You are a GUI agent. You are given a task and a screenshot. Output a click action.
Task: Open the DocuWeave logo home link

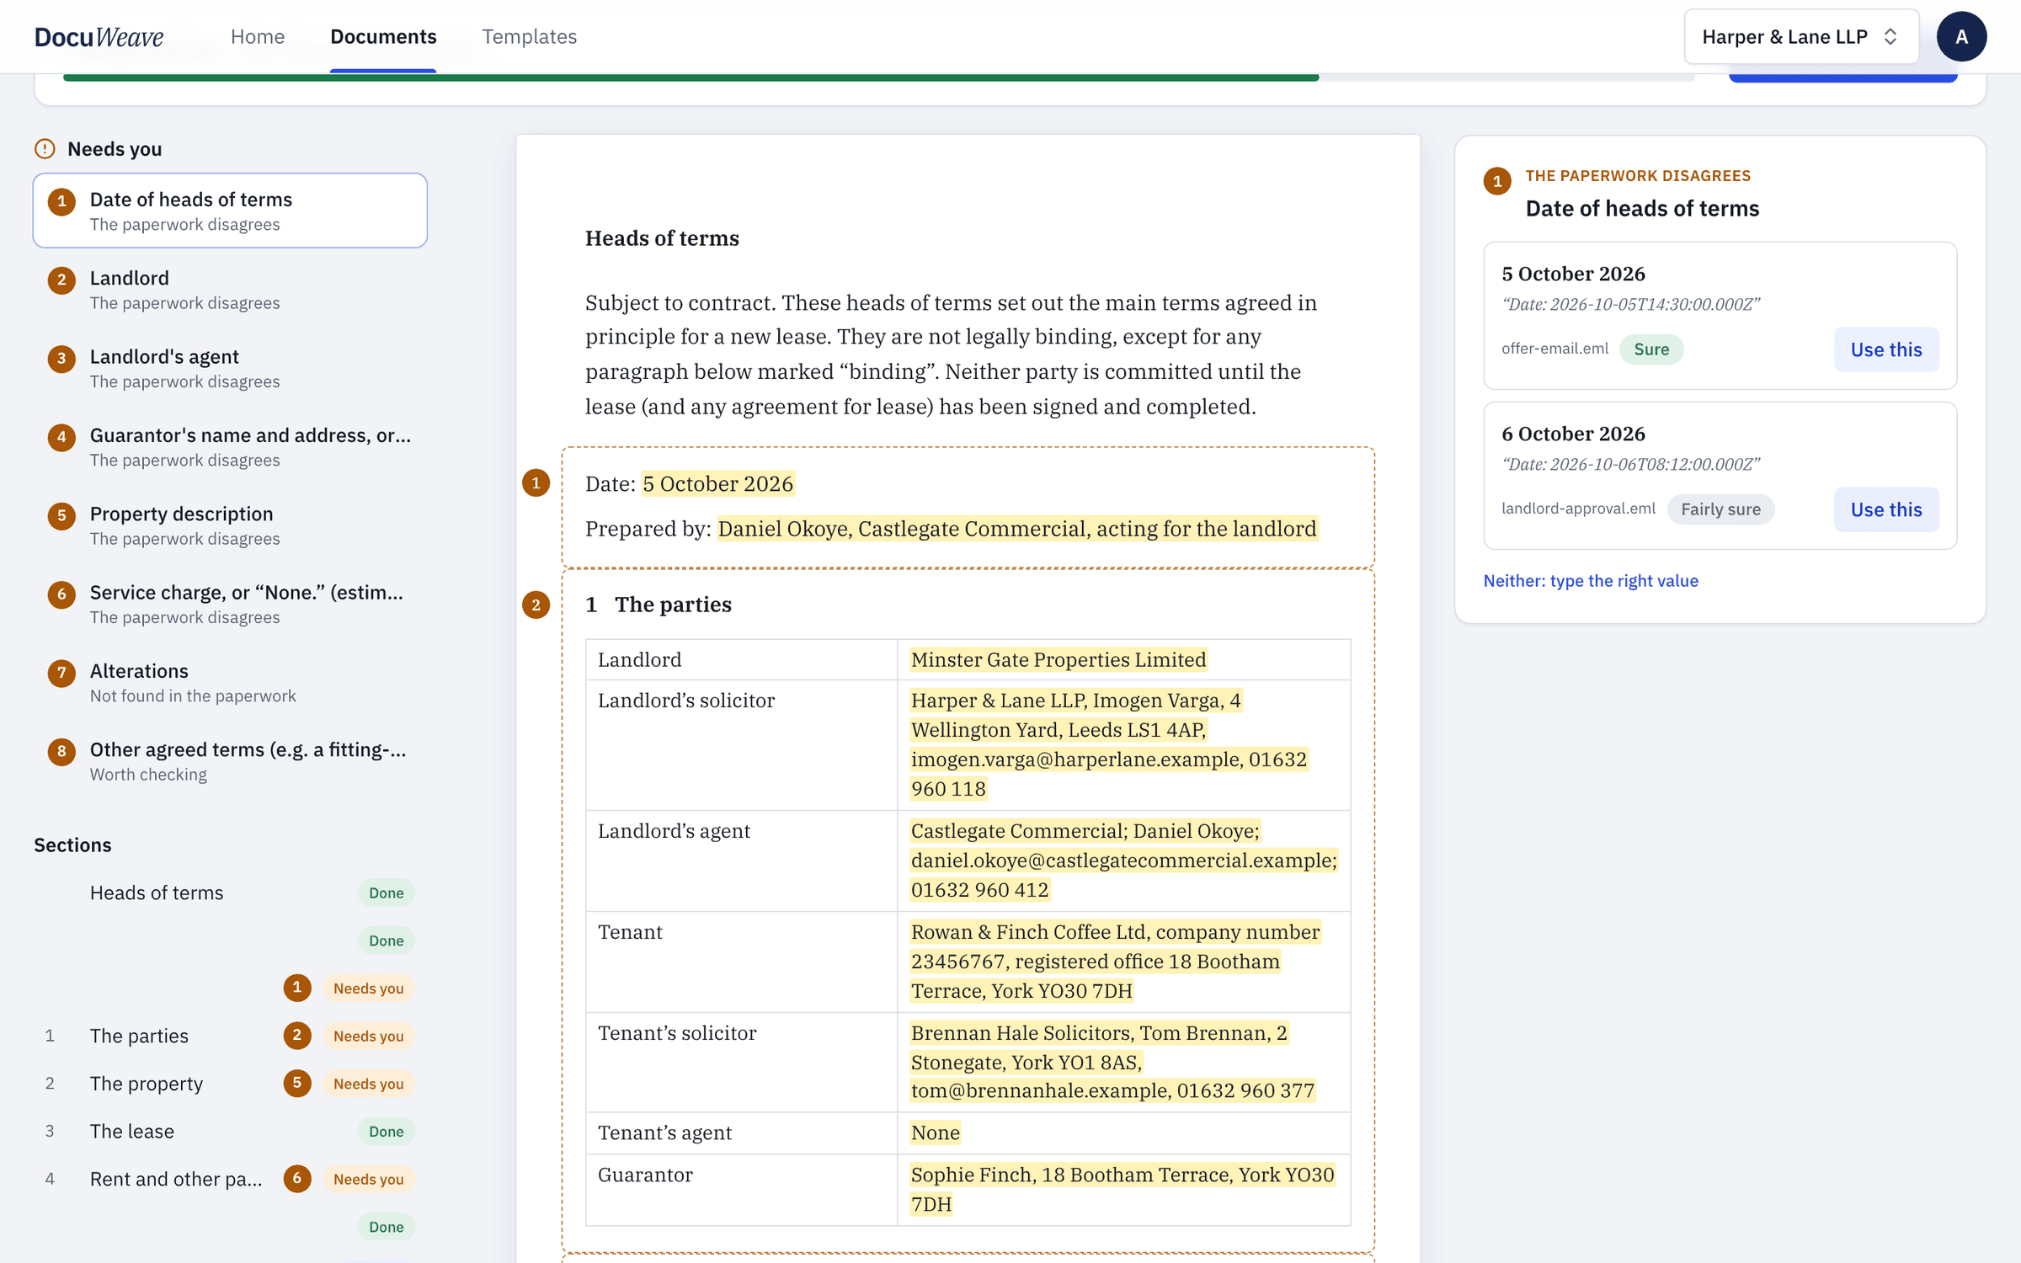99,36
